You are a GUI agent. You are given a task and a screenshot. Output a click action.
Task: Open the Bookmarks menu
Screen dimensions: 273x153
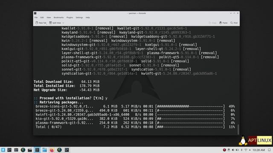(x=58, y=17)
